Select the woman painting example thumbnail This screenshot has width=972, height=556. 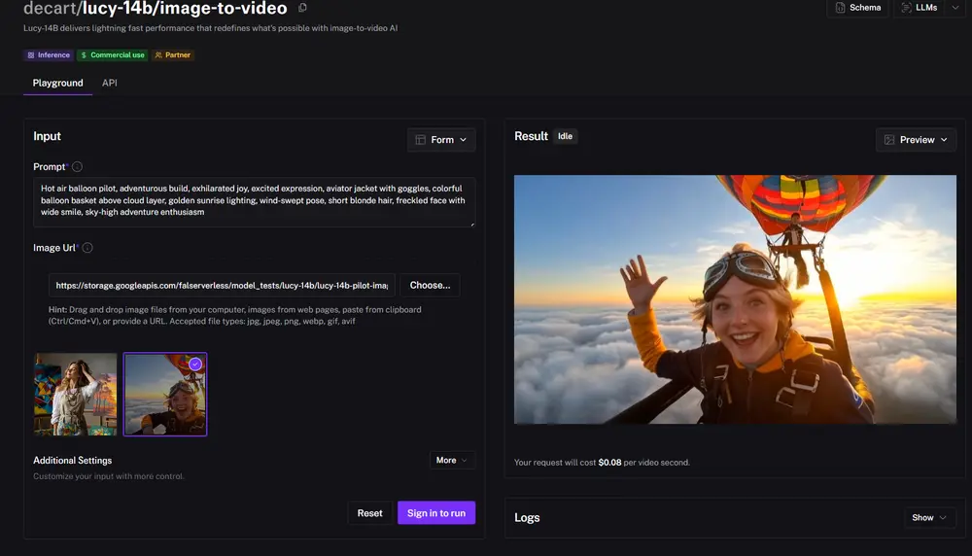tap(75, 394)
